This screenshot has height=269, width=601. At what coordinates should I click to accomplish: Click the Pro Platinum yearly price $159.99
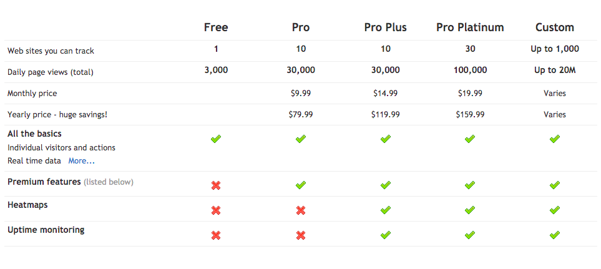[470, 114]
